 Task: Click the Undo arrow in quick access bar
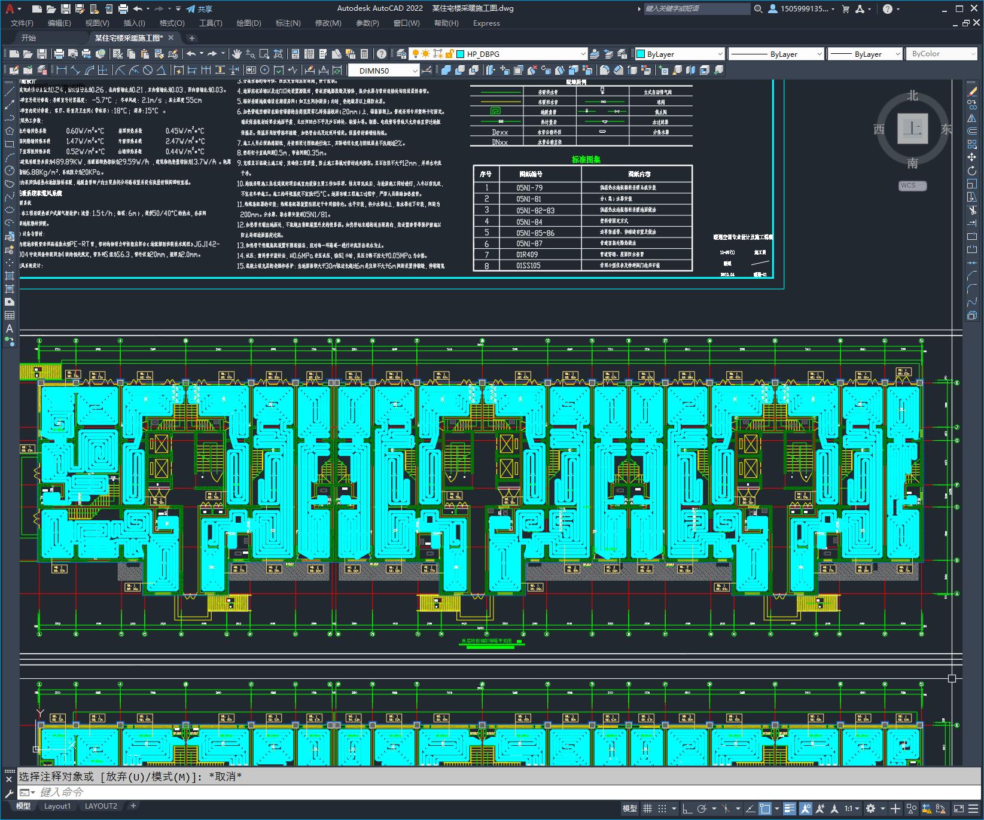(x=138, y=9)
